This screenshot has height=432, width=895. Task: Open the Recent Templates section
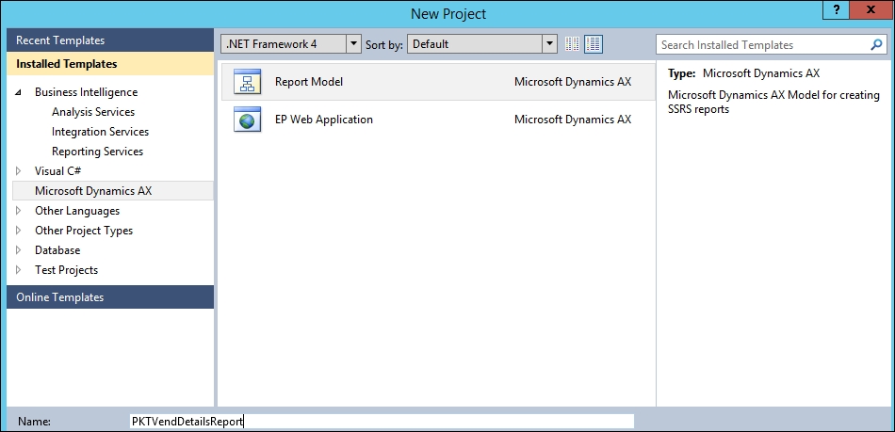tap(110, 40)
